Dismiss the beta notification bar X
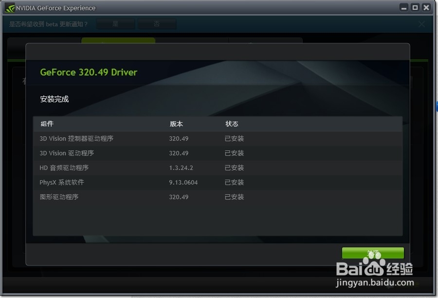This screenshot has width=438, height=298. point(422,24)
